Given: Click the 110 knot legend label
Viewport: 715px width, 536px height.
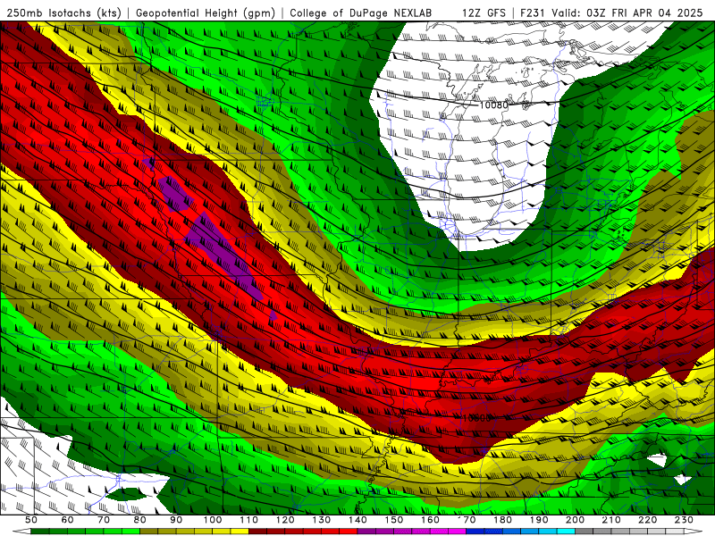Looking at the screenshot, I should pos(248,520).
